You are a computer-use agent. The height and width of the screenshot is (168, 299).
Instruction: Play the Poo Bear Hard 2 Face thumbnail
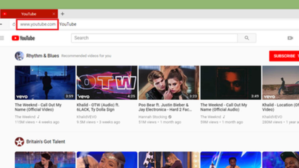169,82
